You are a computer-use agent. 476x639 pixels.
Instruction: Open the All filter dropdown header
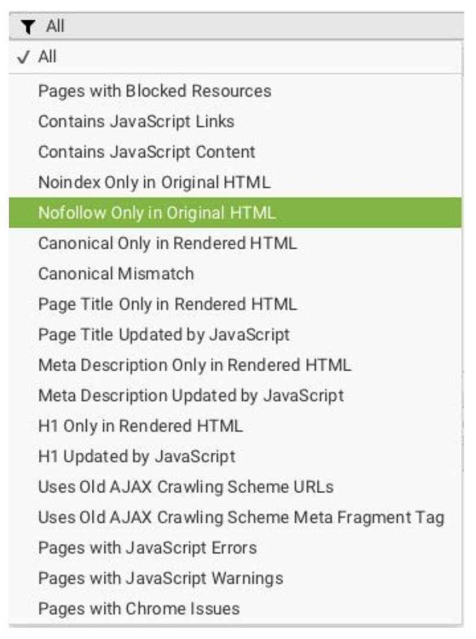236,26
